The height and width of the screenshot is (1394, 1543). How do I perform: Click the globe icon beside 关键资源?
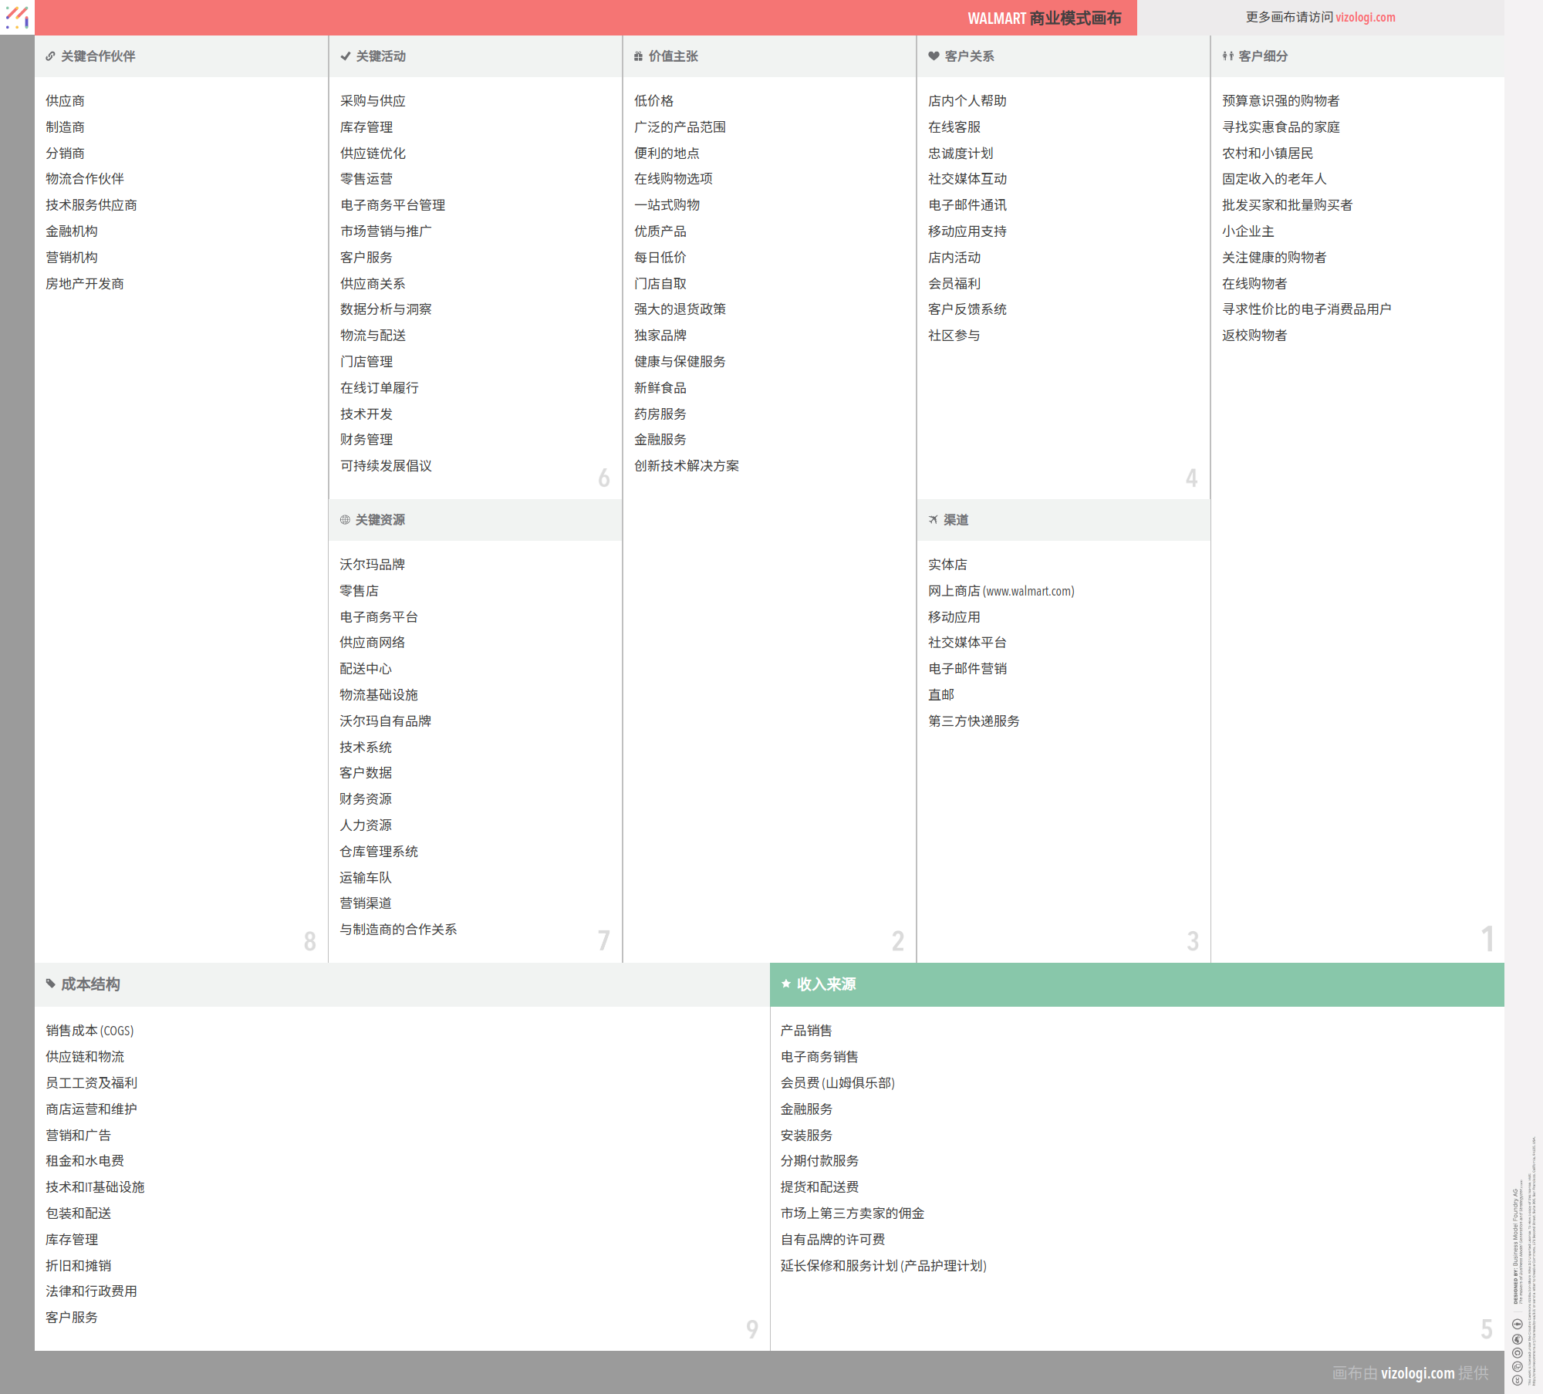point(345,520)
